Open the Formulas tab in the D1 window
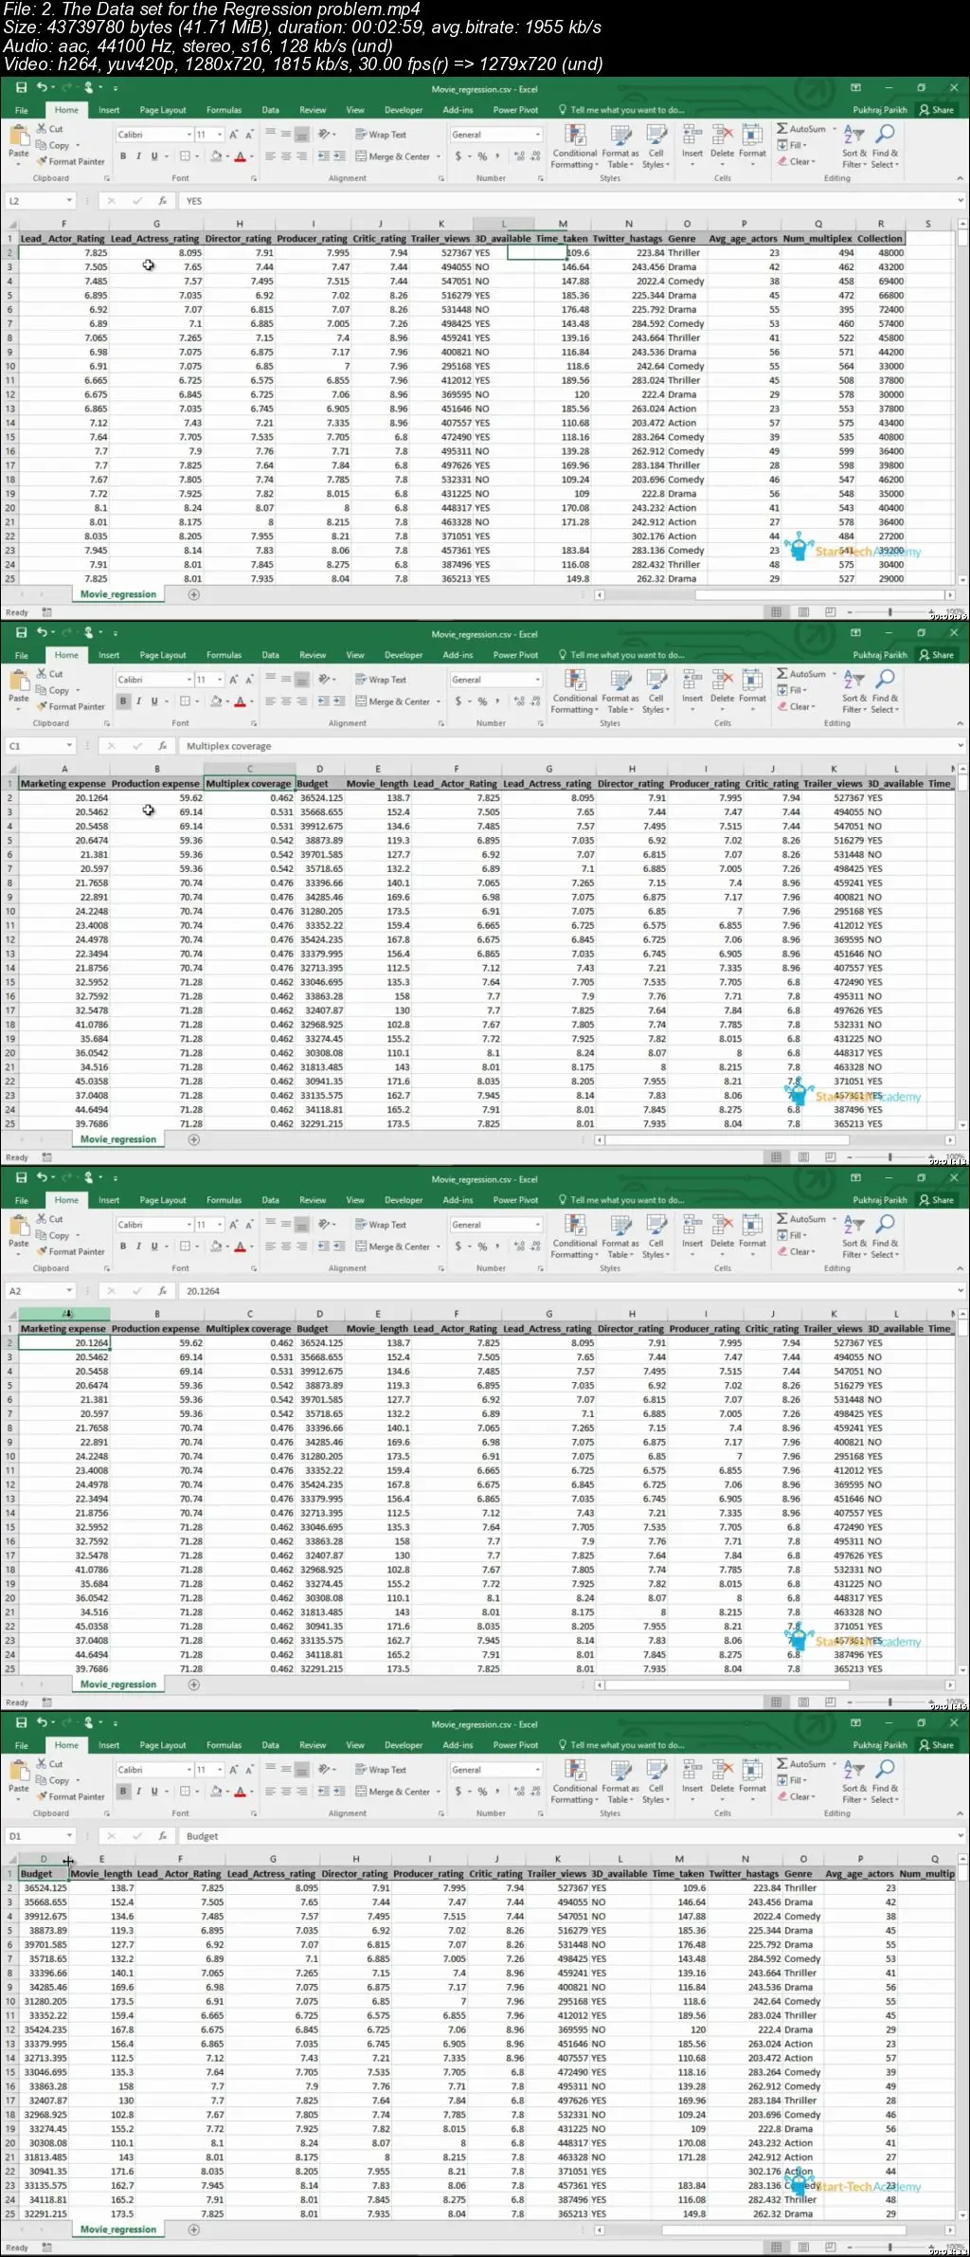This screenshot has height=2257, width=970. pyautogui.click(x=224, y=1745)
